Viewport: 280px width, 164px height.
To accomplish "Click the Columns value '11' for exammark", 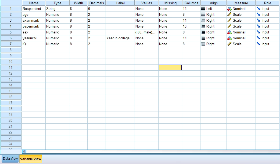I will (x=191, y=20).
